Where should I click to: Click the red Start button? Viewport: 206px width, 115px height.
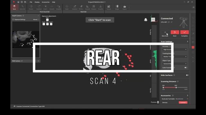pyautogui.click(x=175, y=32)
